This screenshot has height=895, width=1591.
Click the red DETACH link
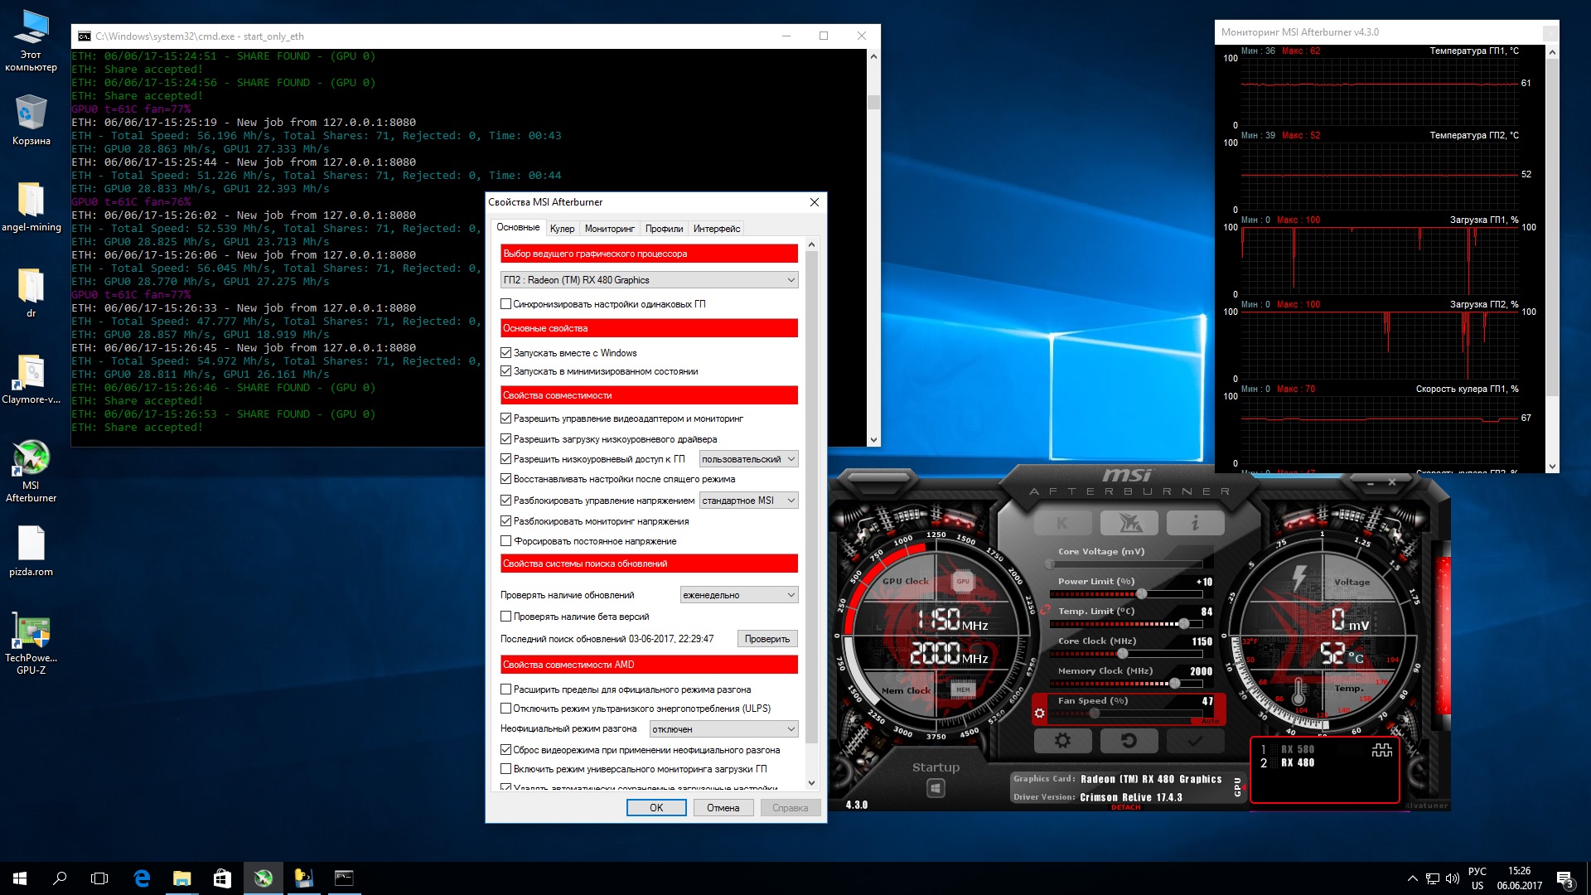coord(1125,807)
